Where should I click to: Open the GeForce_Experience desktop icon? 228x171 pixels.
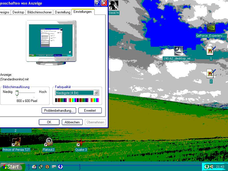(211, 28)
